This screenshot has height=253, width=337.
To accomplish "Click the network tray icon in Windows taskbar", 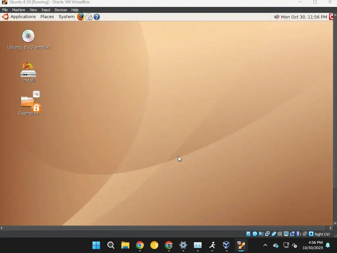I will click(286, 245).
